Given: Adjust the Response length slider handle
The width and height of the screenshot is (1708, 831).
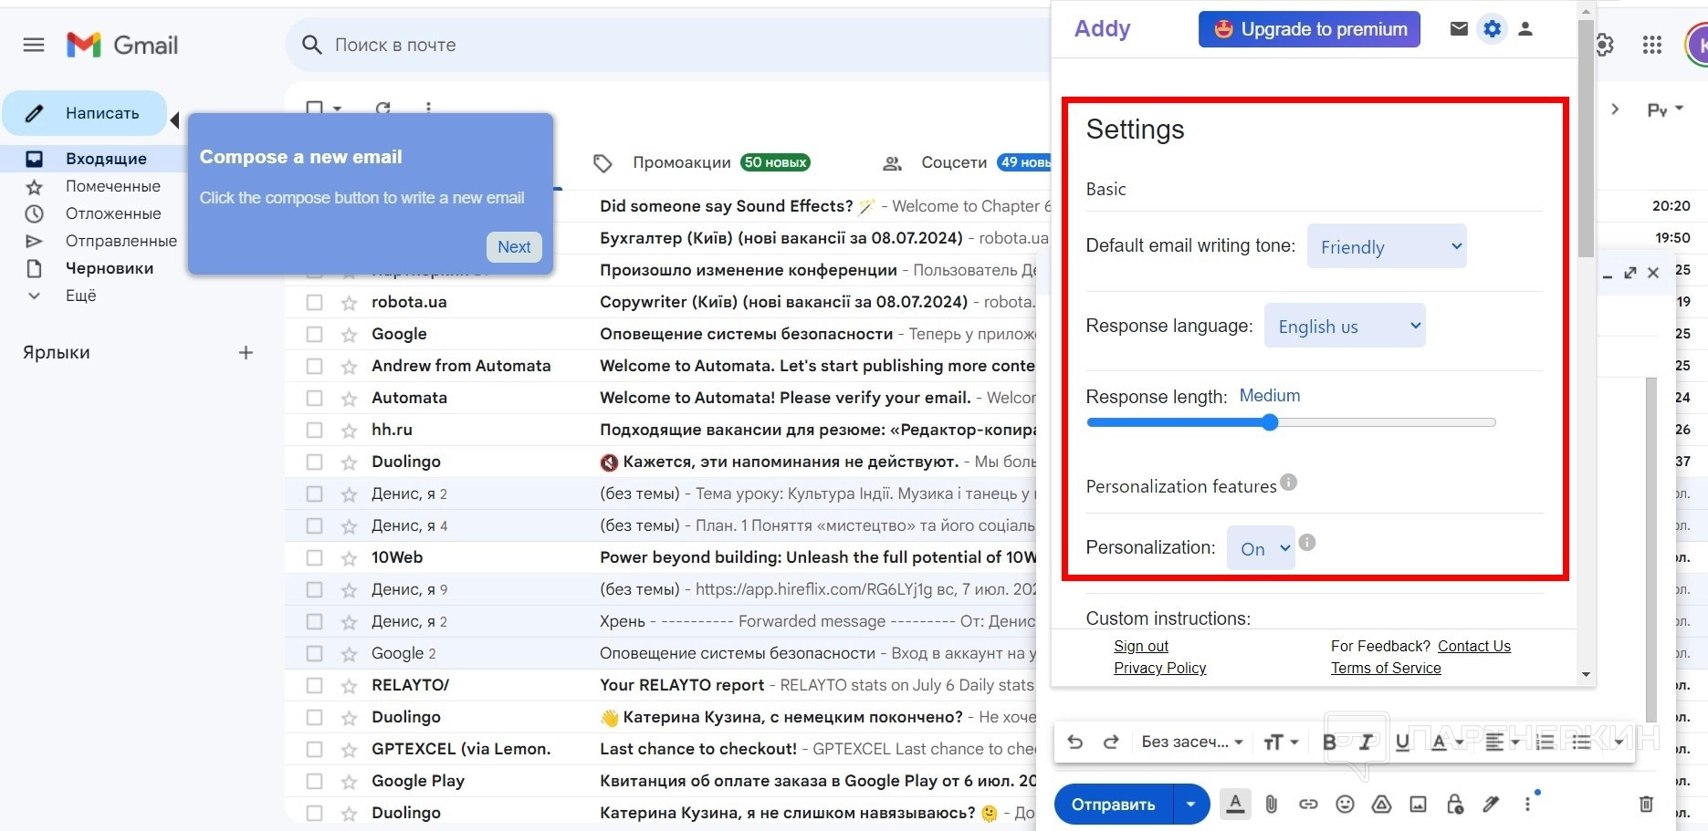Looking at the screenshot, I should [1270, 422].
